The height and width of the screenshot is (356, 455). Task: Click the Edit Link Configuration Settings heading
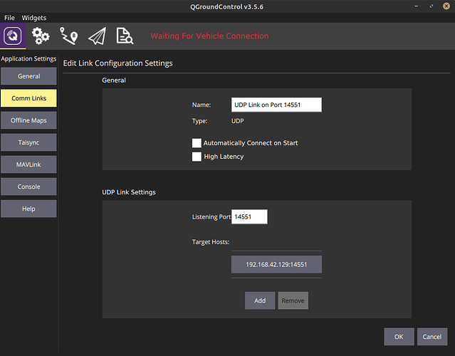click(x=117, y=63)
